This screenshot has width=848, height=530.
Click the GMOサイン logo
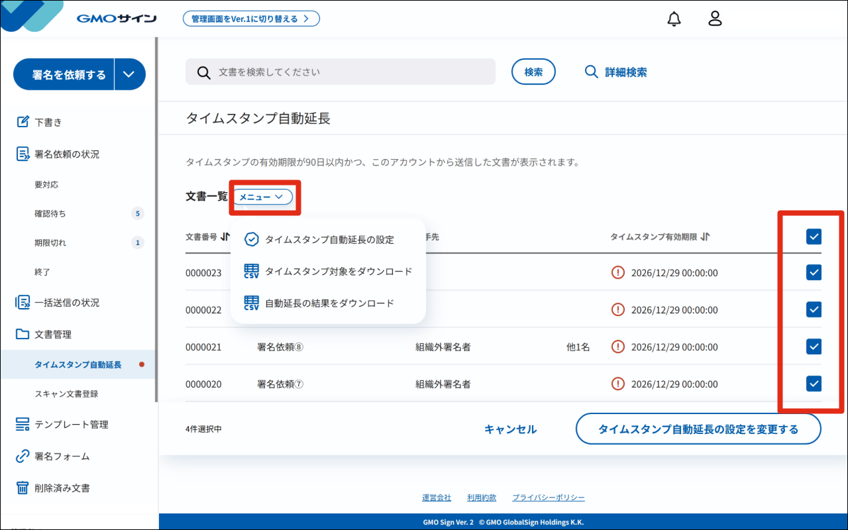click(x=117, y=19)
